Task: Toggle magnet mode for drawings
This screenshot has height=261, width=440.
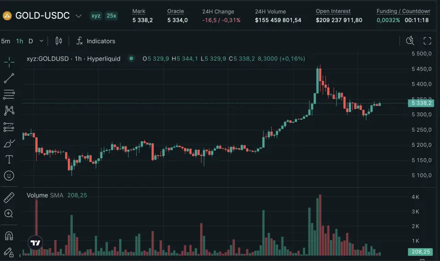Action: [x=9, y=236]
